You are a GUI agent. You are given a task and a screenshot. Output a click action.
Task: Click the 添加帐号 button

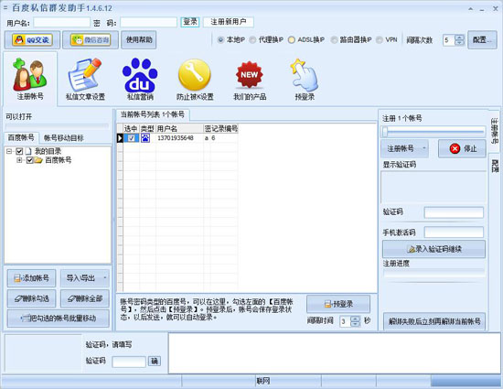[x=31, y=278]
